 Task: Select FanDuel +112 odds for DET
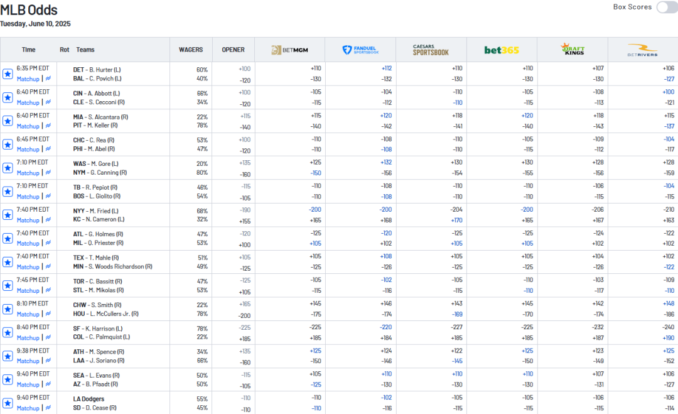385,68
